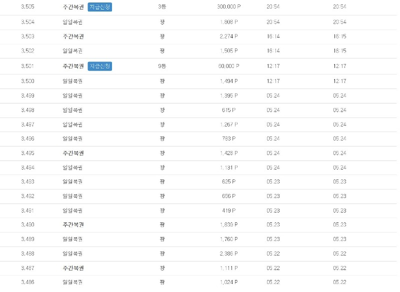
Task: Click 일일복권 label in row 3,500
Action: [x=72, y=81]
